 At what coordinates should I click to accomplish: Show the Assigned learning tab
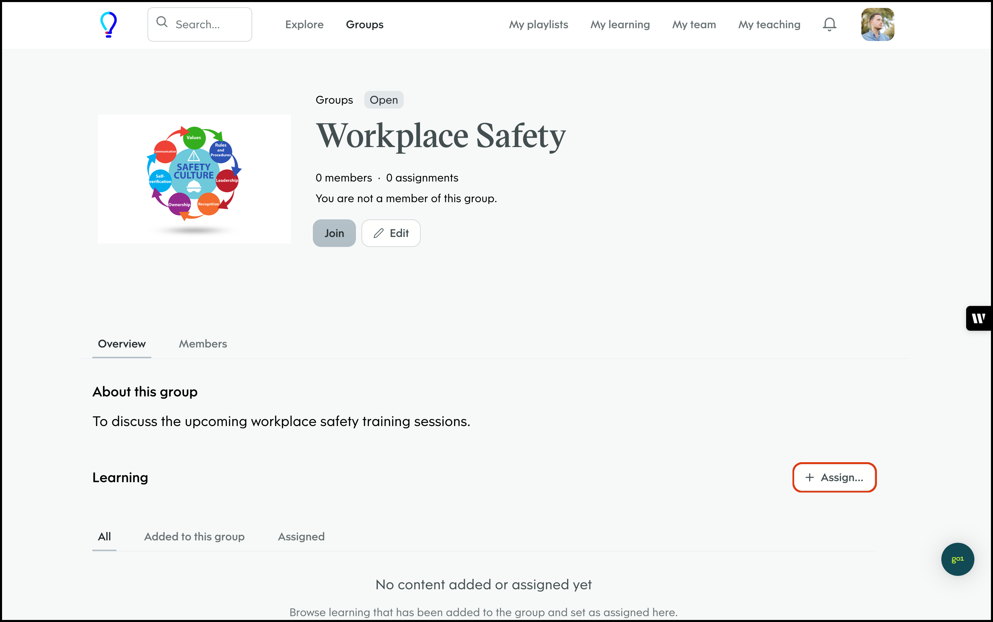[301, 537]
